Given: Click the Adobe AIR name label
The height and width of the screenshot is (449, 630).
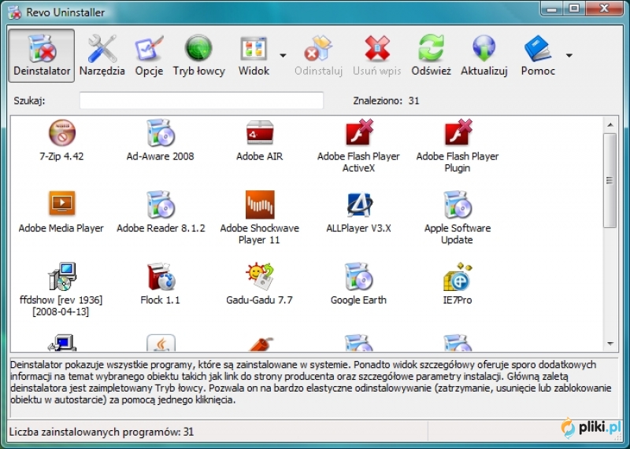Looking at the screenshot, I should [260, 156].
